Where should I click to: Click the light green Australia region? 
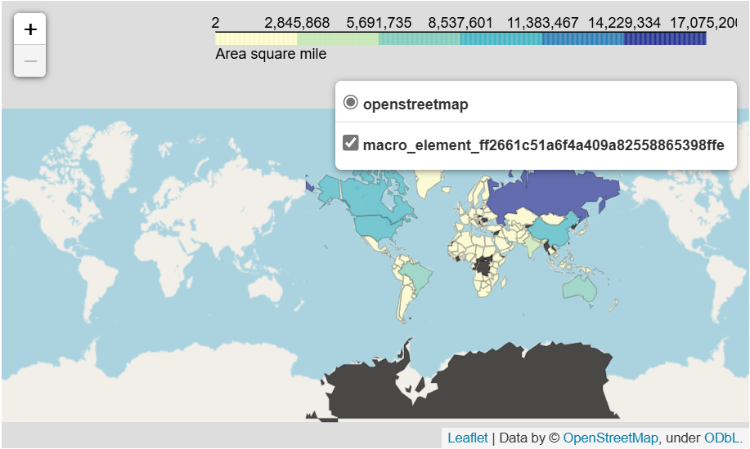[580, 287]
